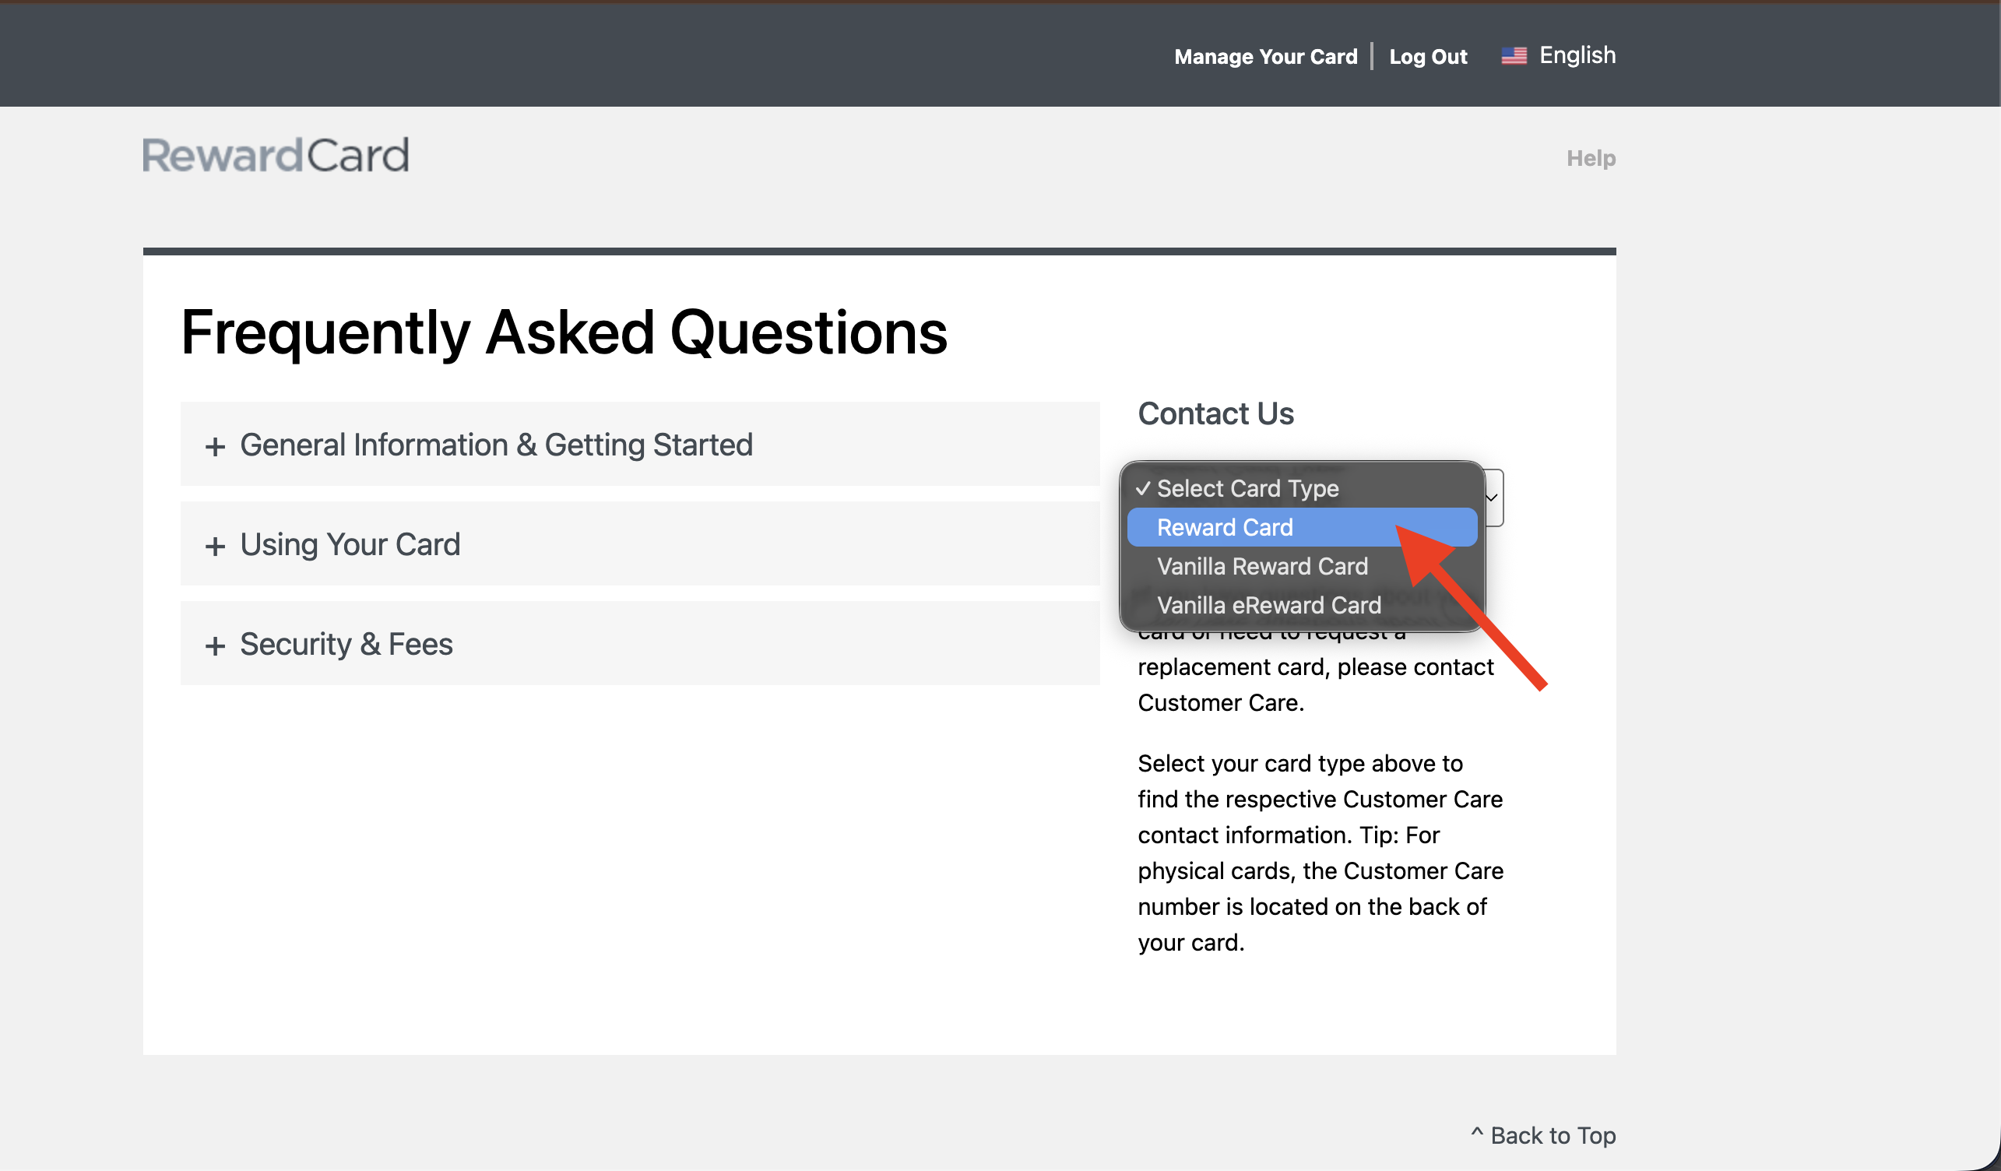Click the plus icon beside Using Your Card
Screen dimensions: 2001x1171
[214, 547]
